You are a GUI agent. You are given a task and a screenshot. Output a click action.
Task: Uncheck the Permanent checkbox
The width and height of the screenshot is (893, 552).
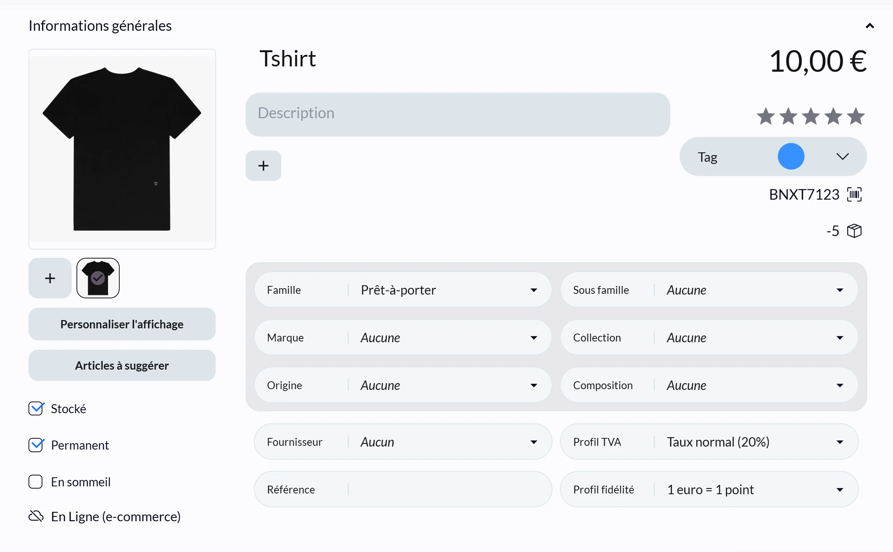(x=36, y=445)
